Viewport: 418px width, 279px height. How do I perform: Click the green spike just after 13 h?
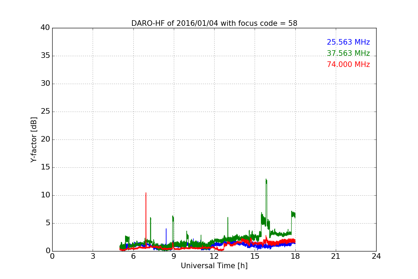(228, 228)
